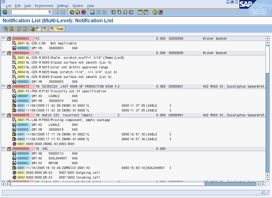The image size is (272, 198).
Task: Click the gear icon on the Incoming call row
Action: [14, 178]
